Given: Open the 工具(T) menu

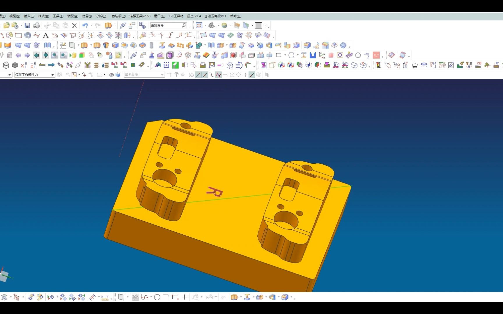Looking at the screenshot, I should [x=58, y=16].
